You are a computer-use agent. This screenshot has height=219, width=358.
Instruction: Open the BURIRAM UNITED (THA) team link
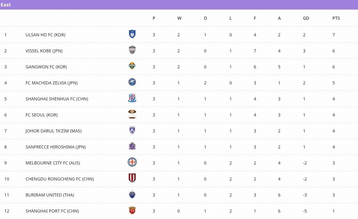click(50, 195)
